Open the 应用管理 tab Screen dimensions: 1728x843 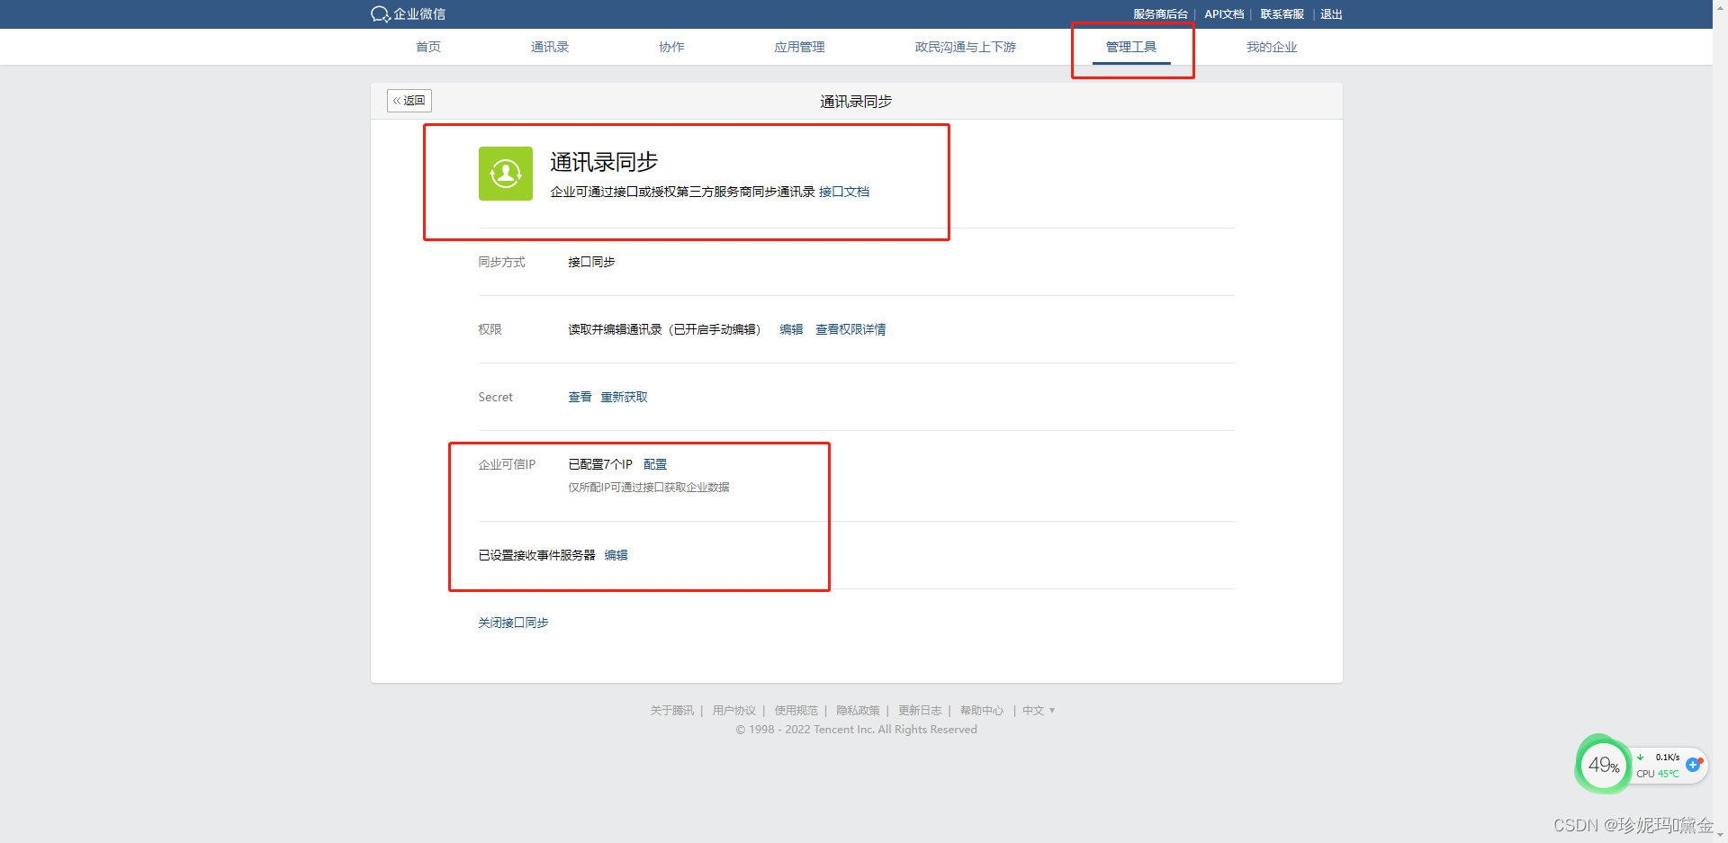tap(799, 47)
